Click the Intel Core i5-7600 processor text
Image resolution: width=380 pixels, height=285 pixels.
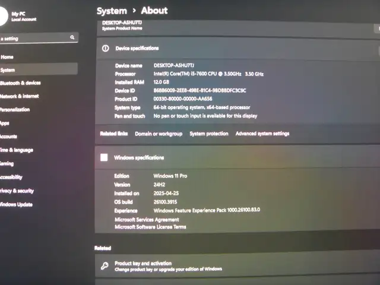[208, 74]
